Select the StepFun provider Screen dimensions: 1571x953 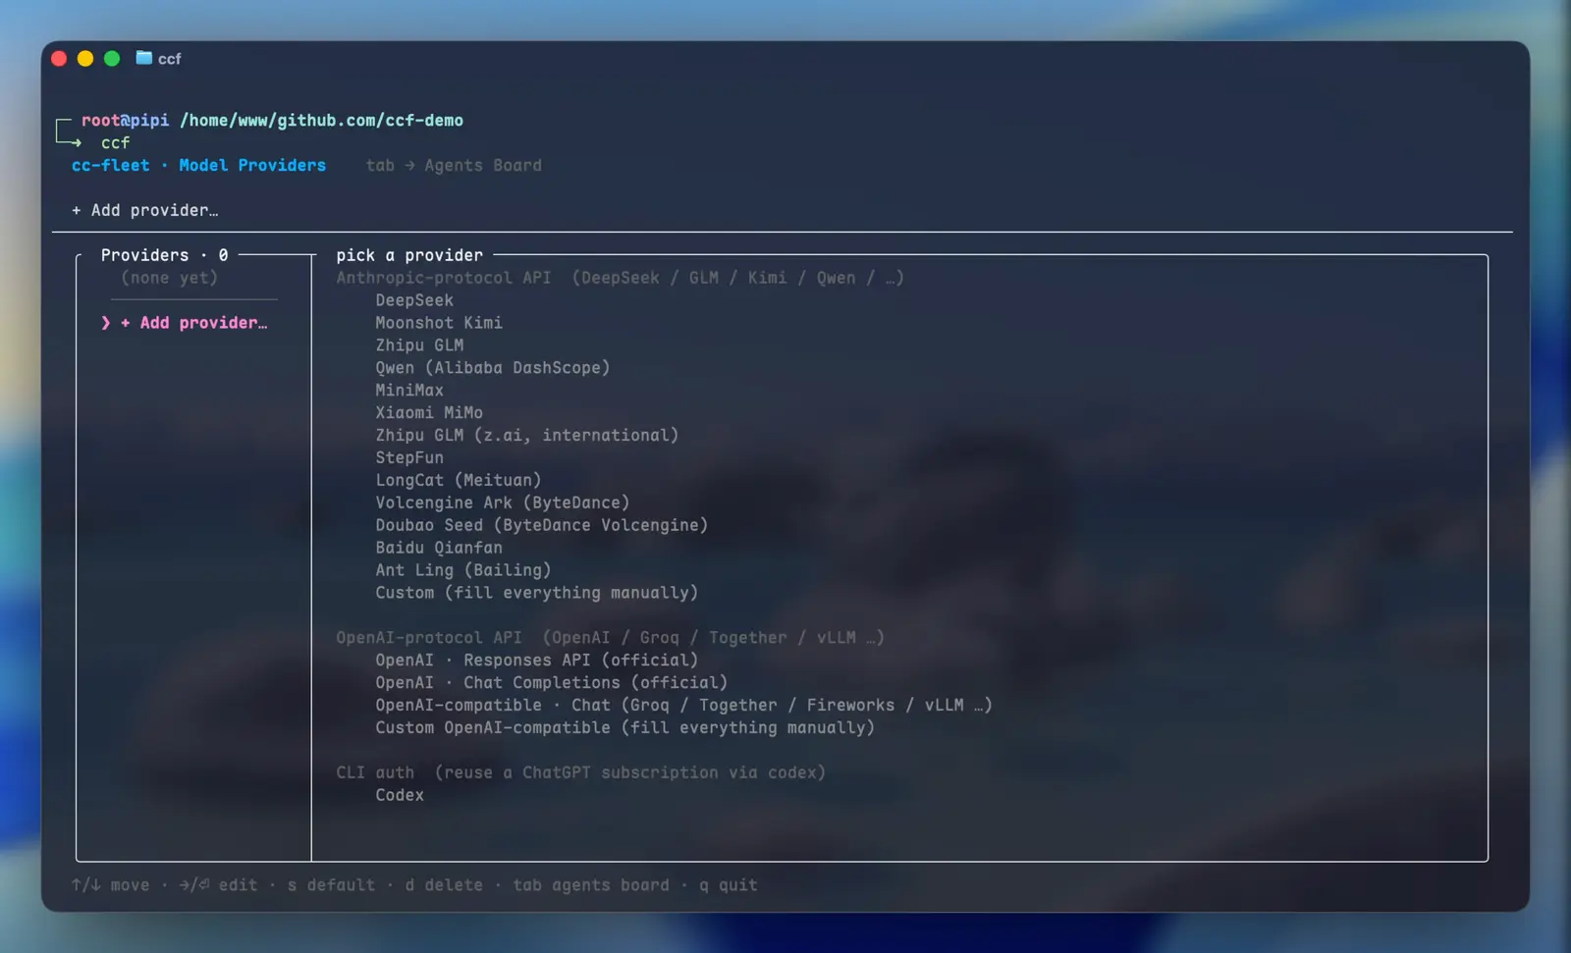(x=409, y=458)
